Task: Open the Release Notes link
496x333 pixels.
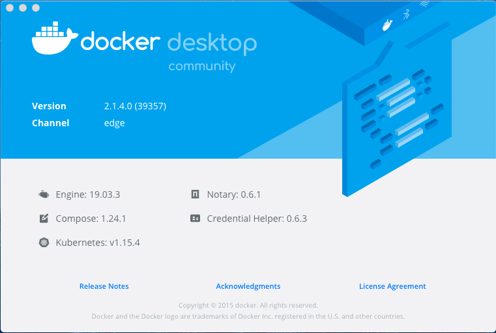Action: point(104,286)
